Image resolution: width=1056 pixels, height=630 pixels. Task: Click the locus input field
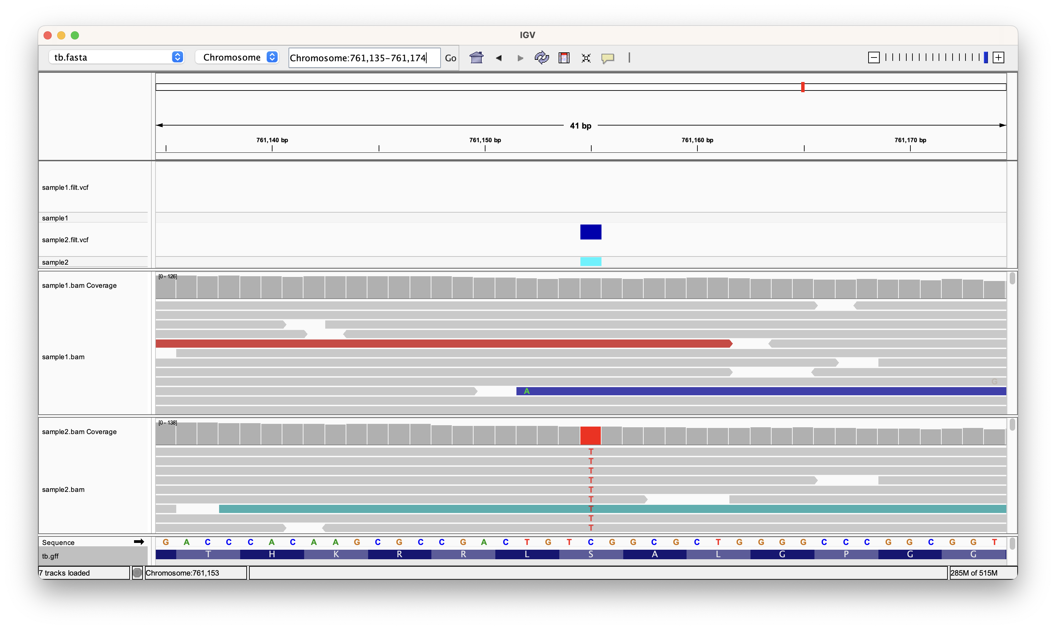(364, 58)
